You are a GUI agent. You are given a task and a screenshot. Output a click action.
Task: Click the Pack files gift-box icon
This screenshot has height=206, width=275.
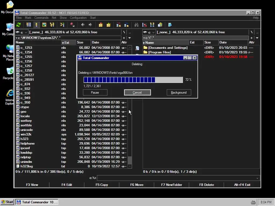coord(101,25)
